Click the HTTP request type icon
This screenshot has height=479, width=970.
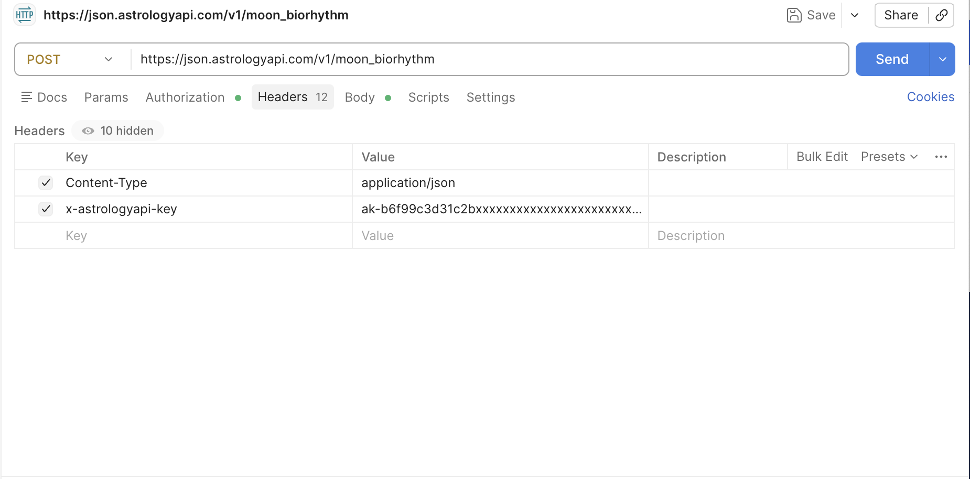[x=24, y=15]
